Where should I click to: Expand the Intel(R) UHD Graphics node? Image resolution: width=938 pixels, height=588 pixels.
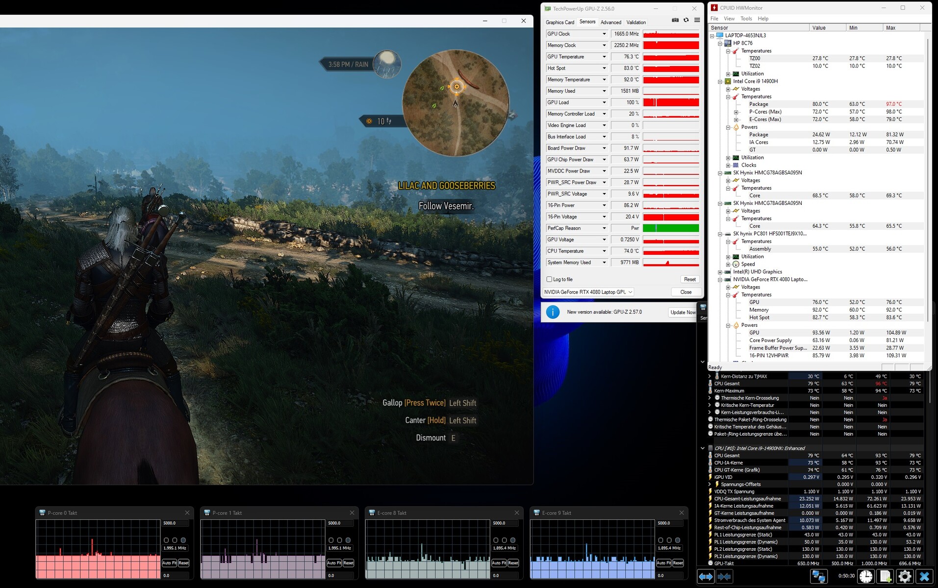tap(720, 272)
